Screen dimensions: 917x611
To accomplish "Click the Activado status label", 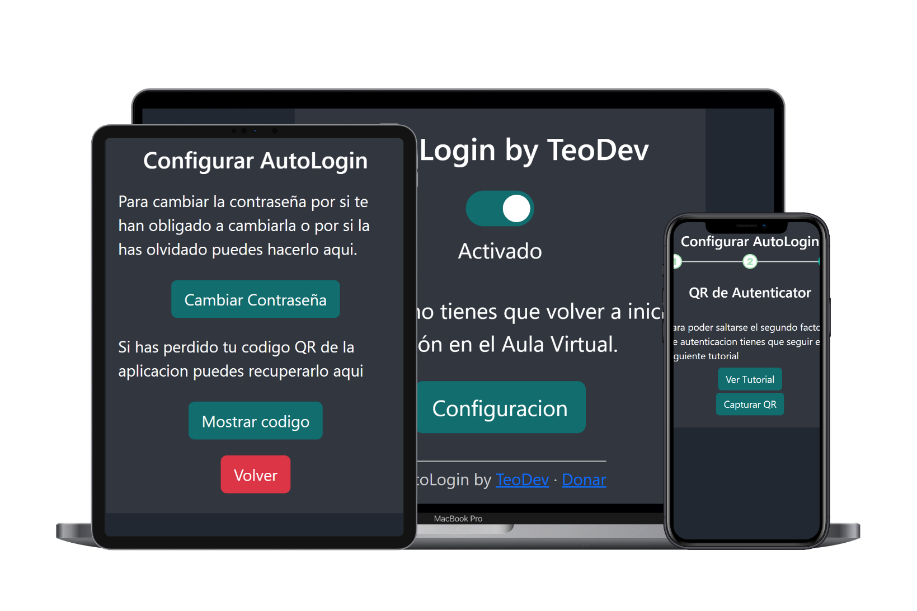I will [500, 251].
